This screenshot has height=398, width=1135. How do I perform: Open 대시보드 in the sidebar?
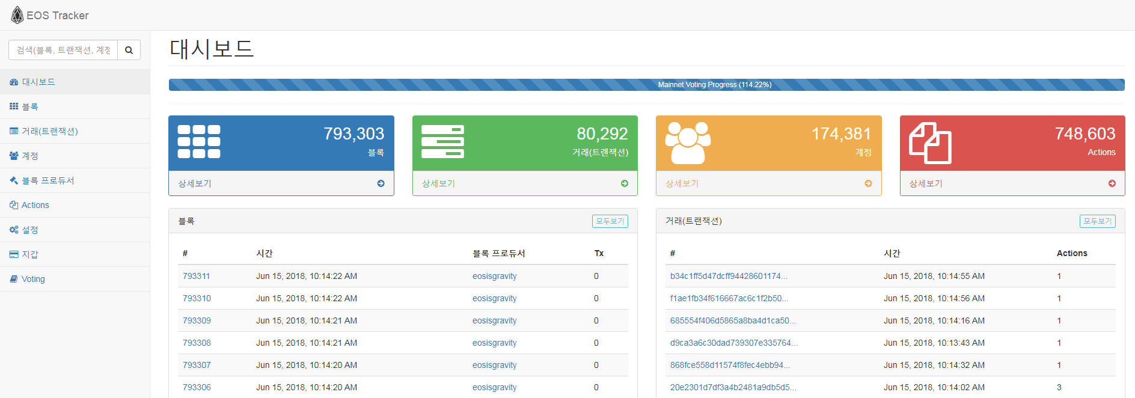[x=75, y=82]
